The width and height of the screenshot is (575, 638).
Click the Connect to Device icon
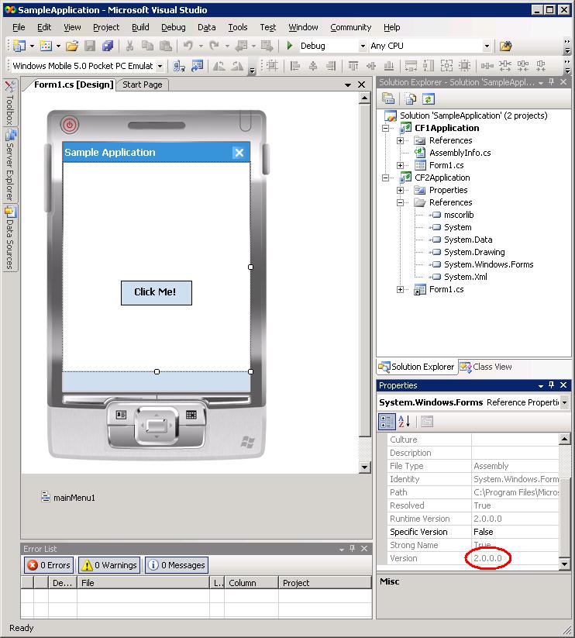pyautogui.click(x=179, y=66)
